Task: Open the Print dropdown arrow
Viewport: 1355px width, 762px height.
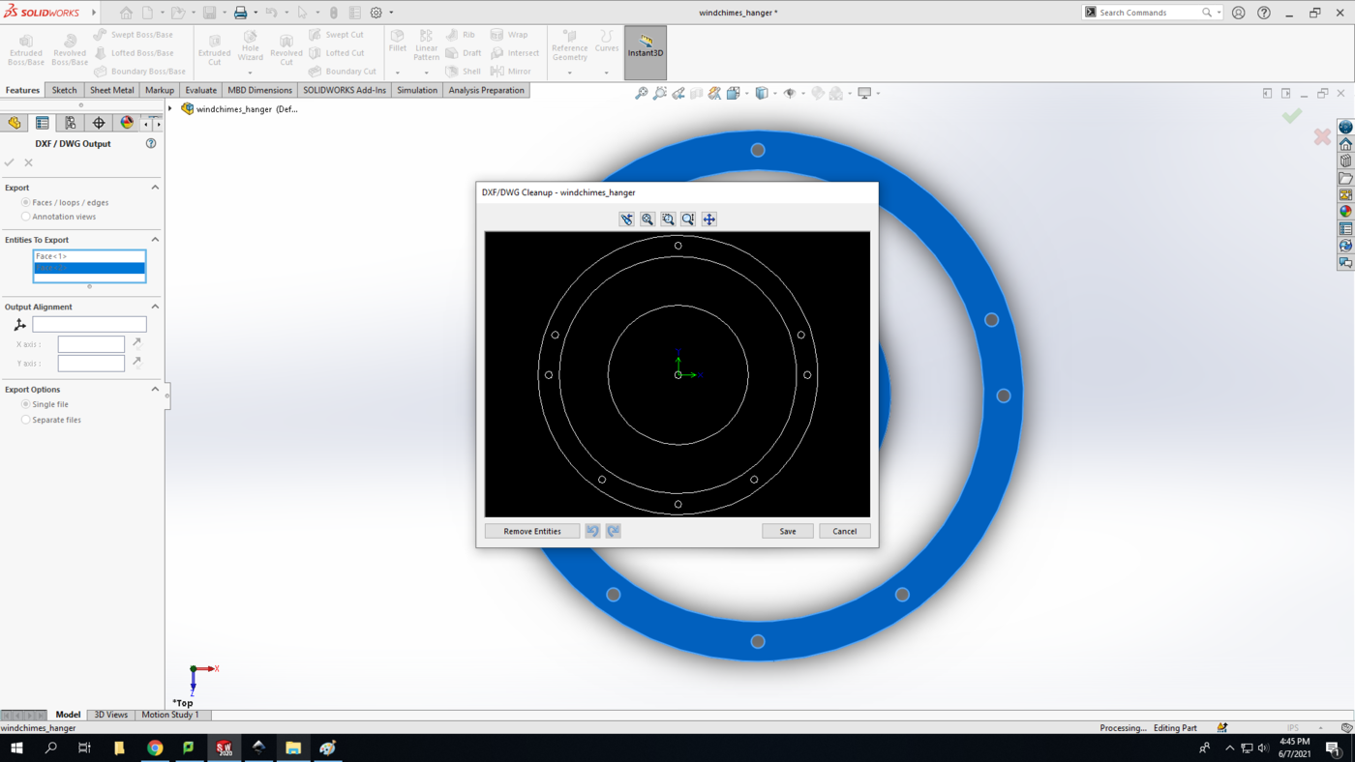Action: (256, 13)
